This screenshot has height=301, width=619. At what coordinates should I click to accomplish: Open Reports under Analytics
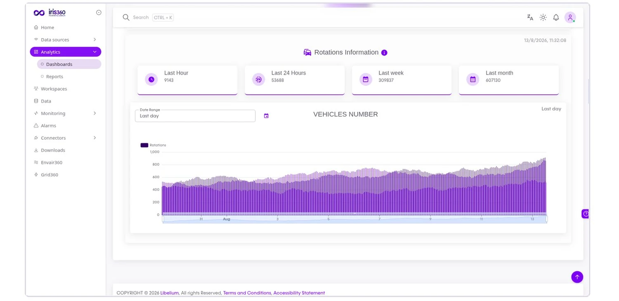69,77
